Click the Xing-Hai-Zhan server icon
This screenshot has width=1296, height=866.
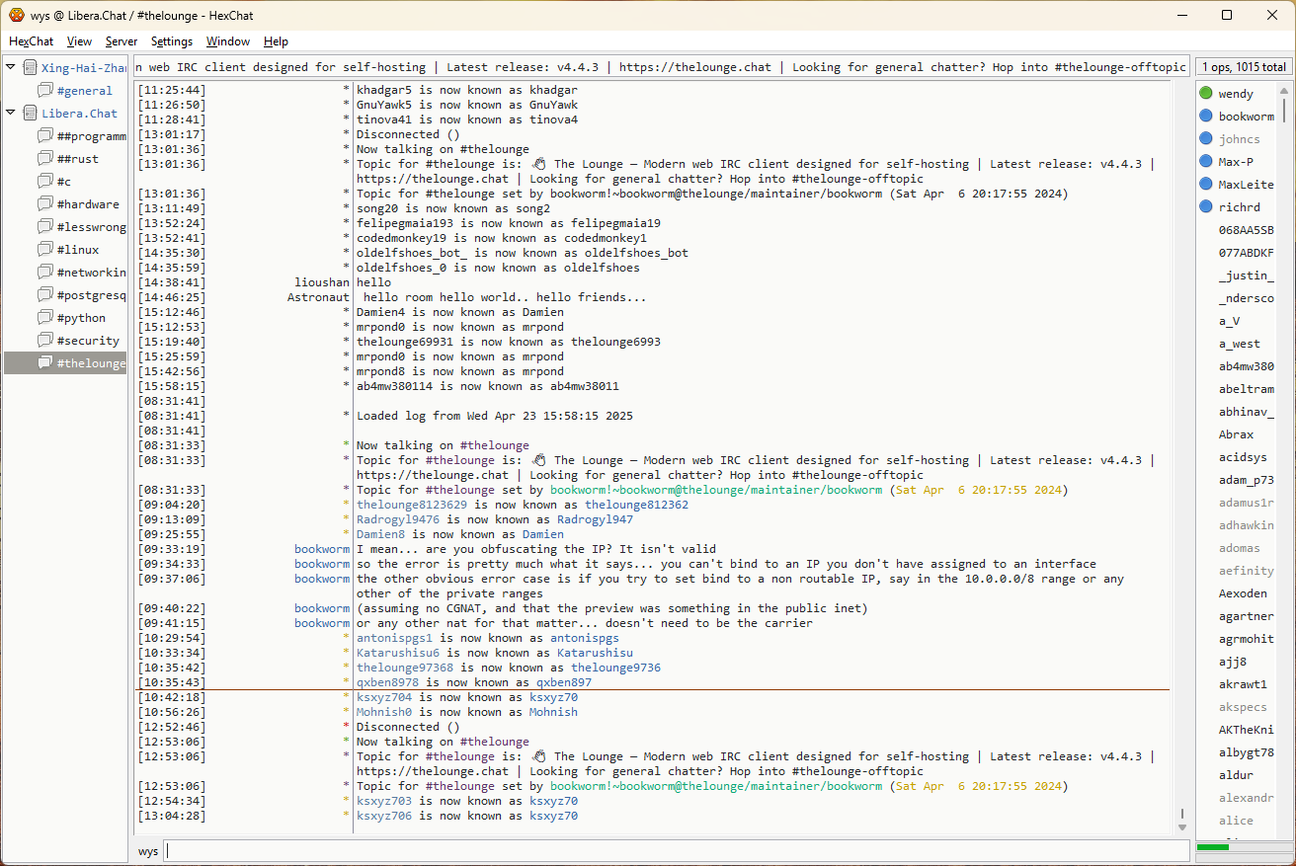click(30, 68)
